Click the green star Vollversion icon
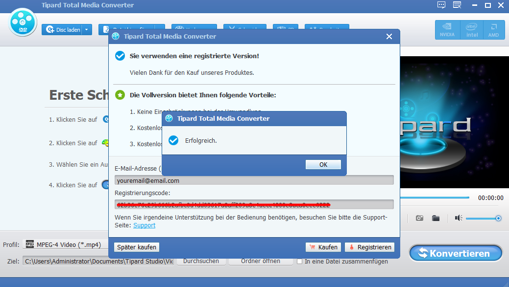This screenshot has width=509, height=287. point(120,95)
